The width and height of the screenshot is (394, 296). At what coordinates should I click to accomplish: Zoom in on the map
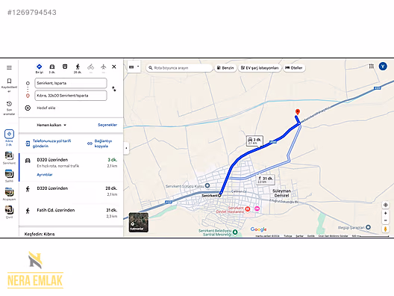pyautogui.click(x=386, y=213)
